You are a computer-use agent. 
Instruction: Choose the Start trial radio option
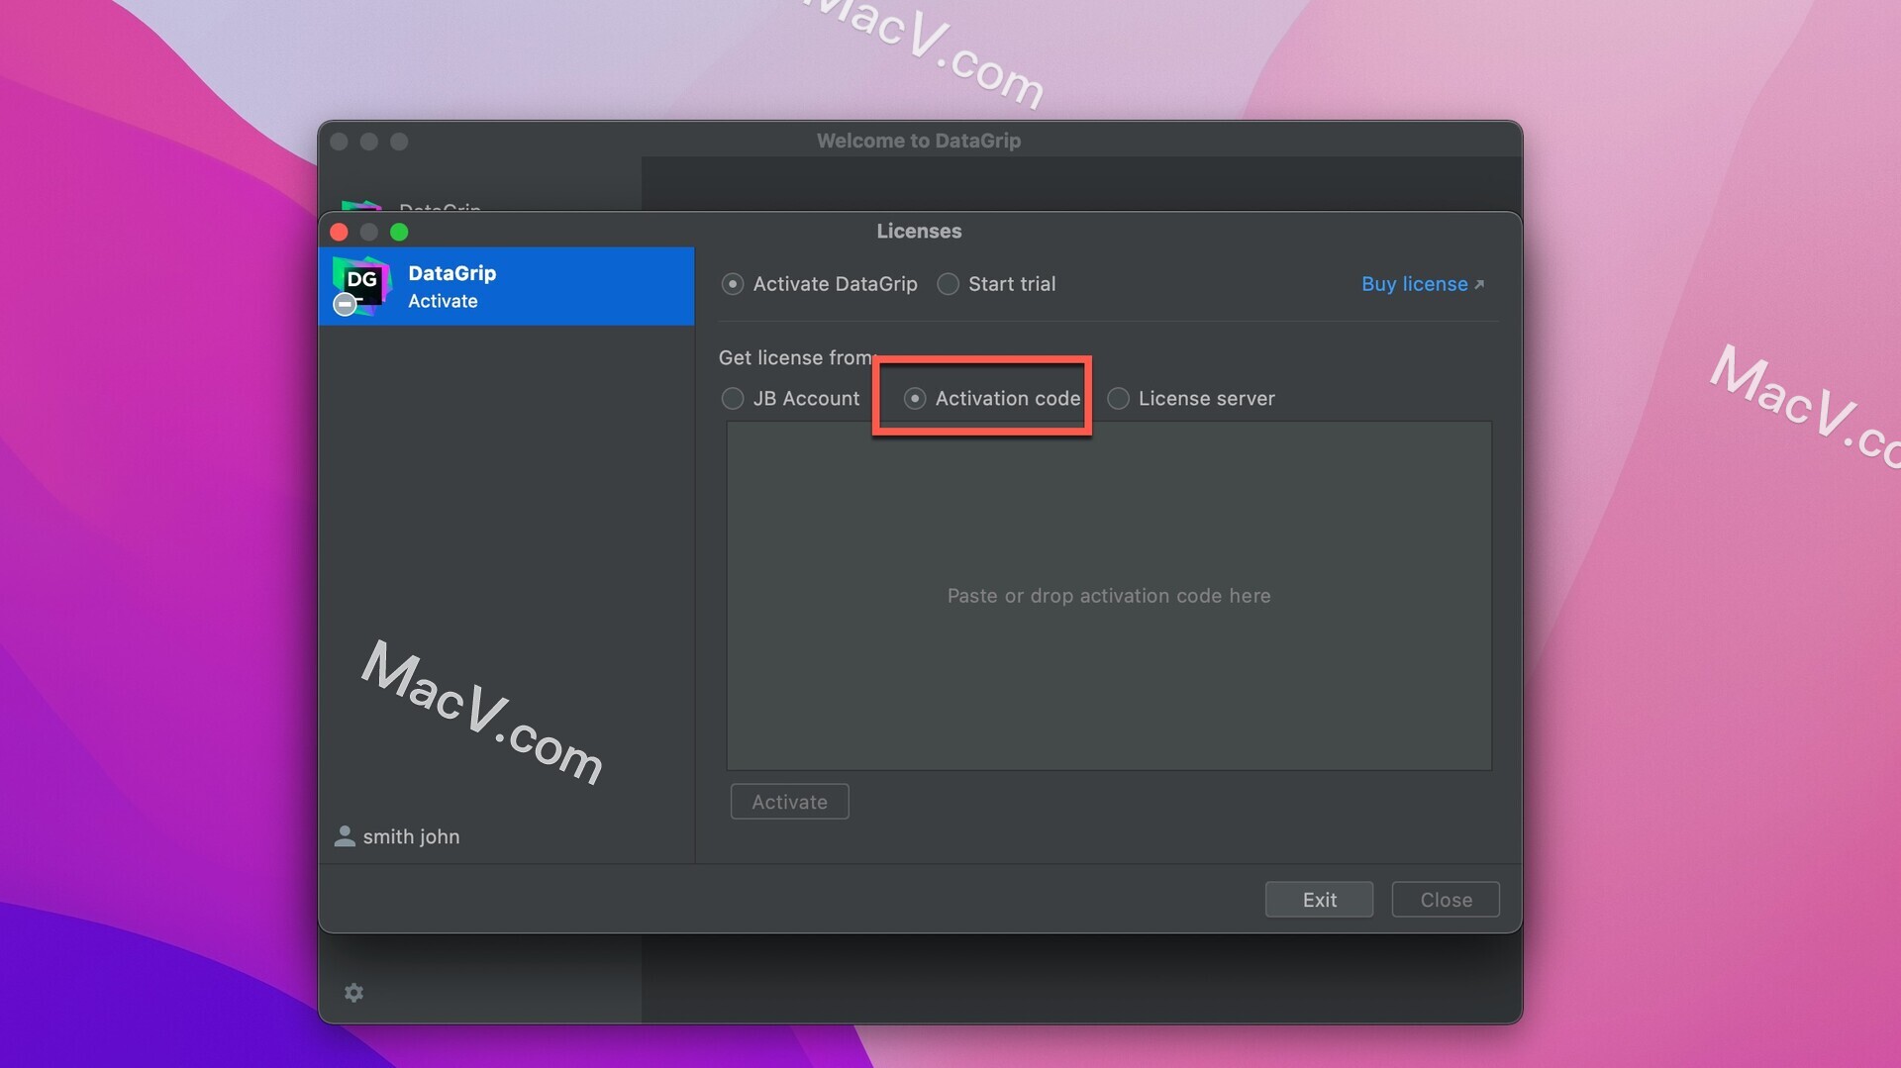point(948,284)
